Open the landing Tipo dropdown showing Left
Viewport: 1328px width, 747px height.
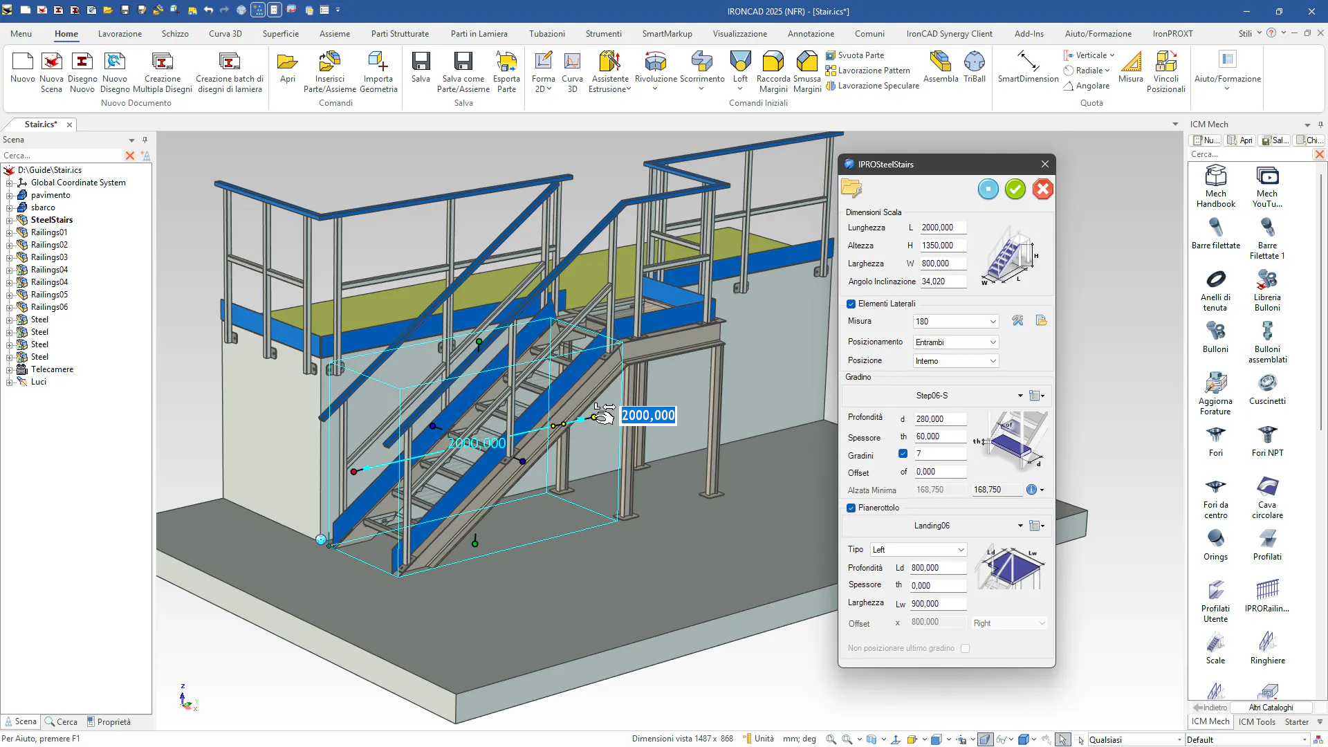coord(918,550)
